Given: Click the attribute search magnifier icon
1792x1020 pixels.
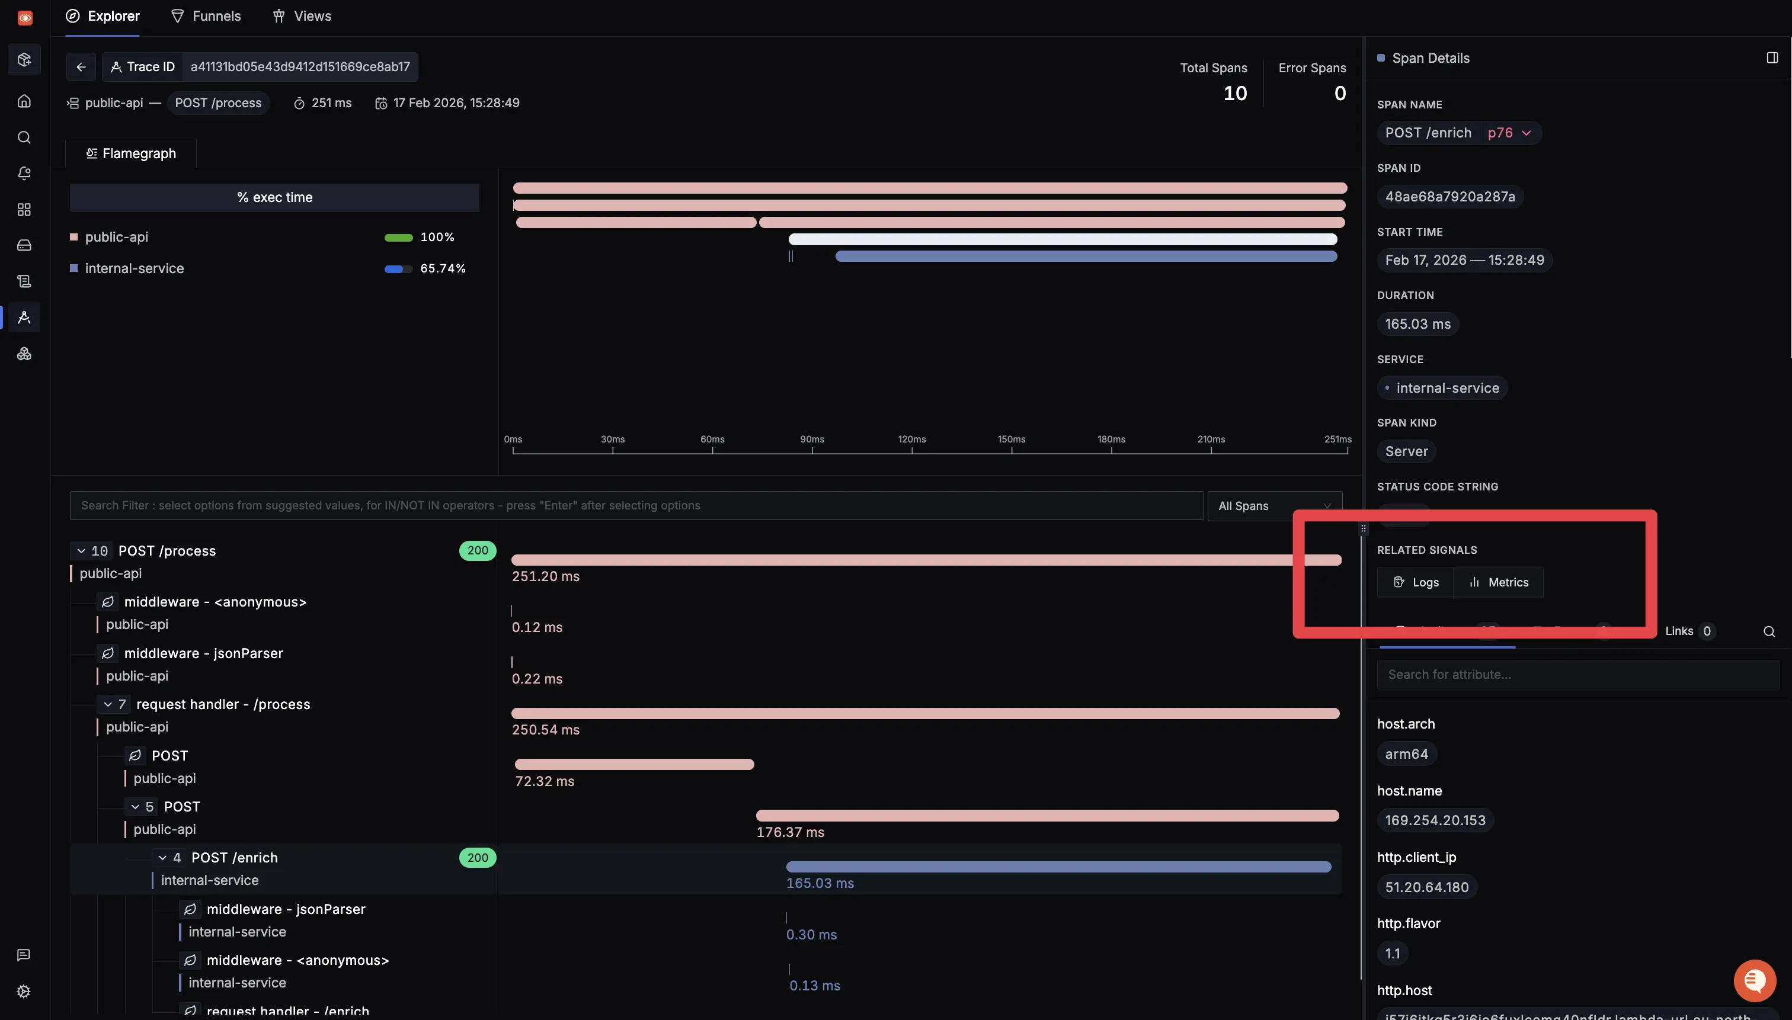Looking at the screenshot, I should [1769, 631].
